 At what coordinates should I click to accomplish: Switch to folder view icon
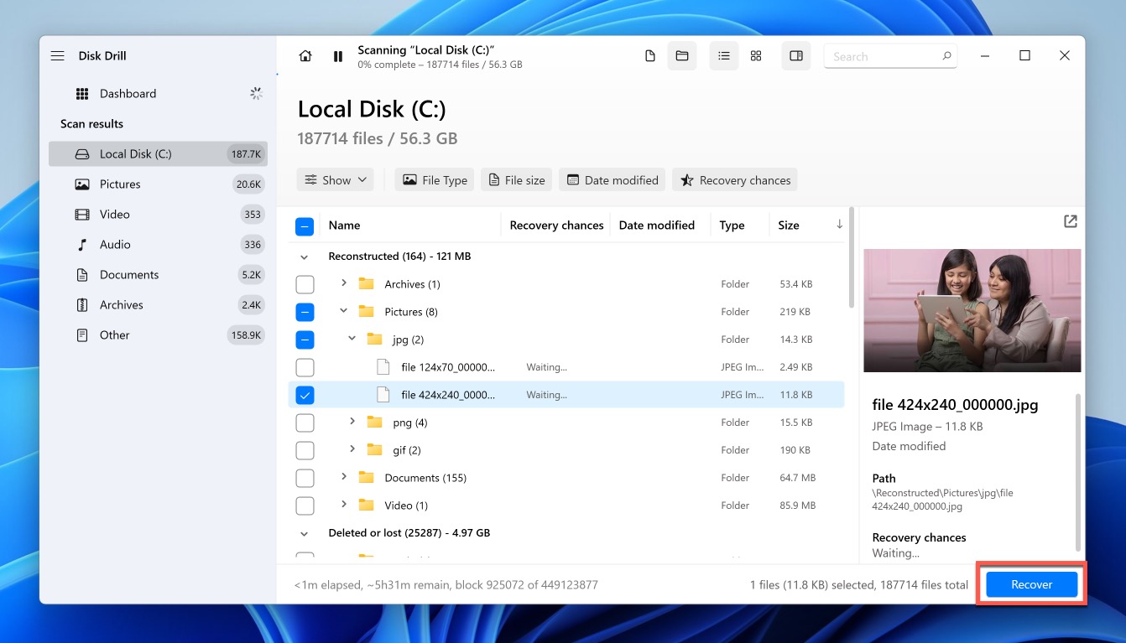[x=682, y=56]
